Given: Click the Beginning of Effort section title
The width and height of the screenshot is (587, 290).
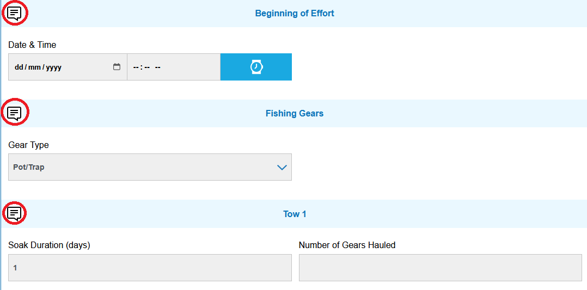Looking at the screenshot, I should point(295,14).
